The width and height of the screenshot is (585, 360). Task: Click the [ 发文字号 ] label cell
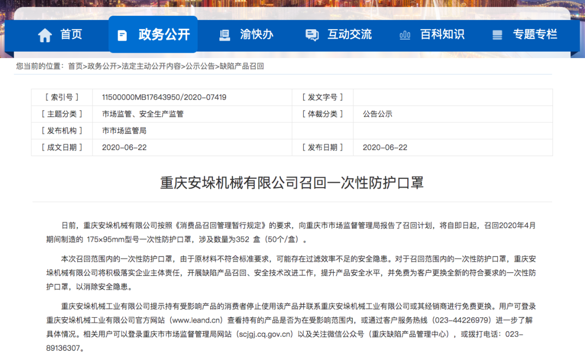(x=323, y=97)
